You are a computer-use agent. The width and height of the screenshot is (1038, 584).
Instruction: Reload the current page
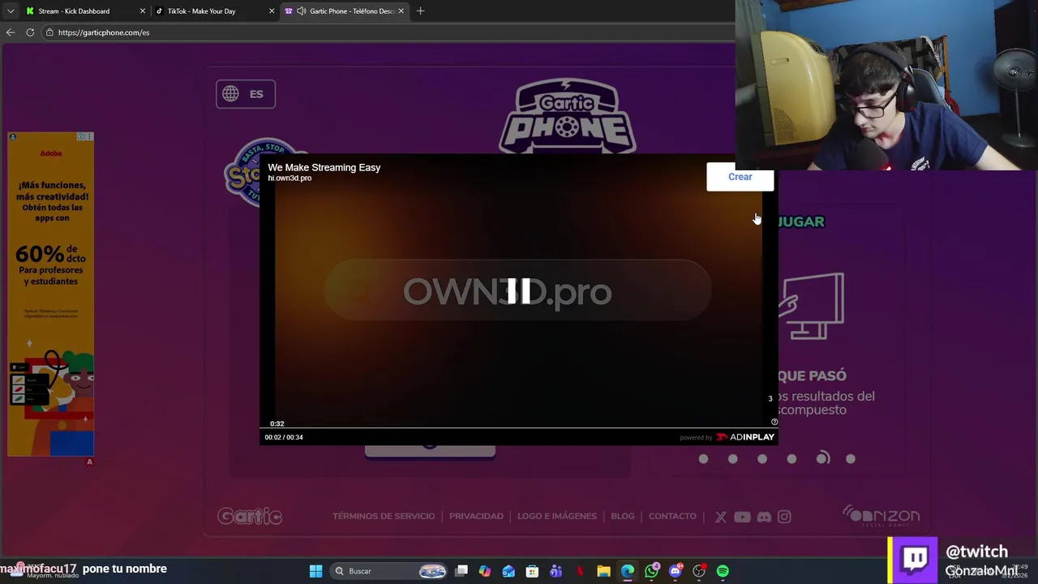pyautogui.click(x=30, y=32)
